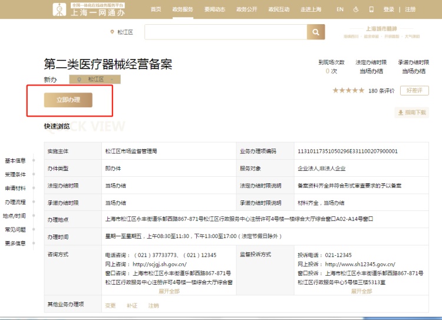Open the 要闻动态 menu item
This screenshot has height=320, width=442.
coord(215,9)
